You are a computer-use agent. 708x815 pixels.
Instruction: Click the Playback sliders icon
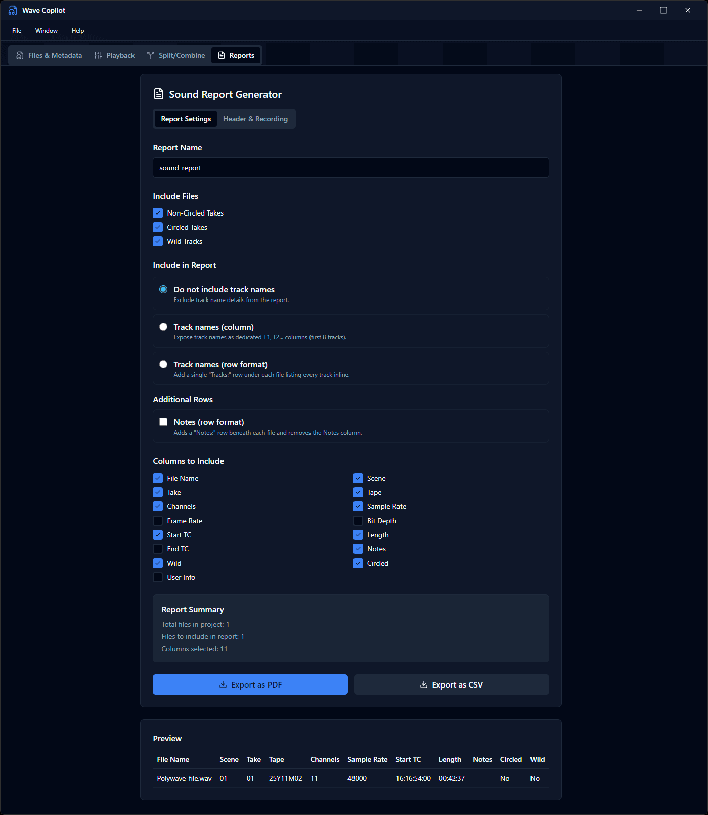click(x=98, y=55)
